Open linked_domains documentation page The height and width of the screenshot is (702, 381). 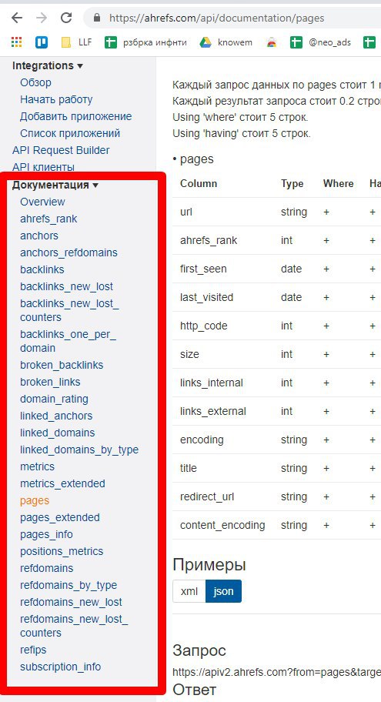click(x=57, y=433)
